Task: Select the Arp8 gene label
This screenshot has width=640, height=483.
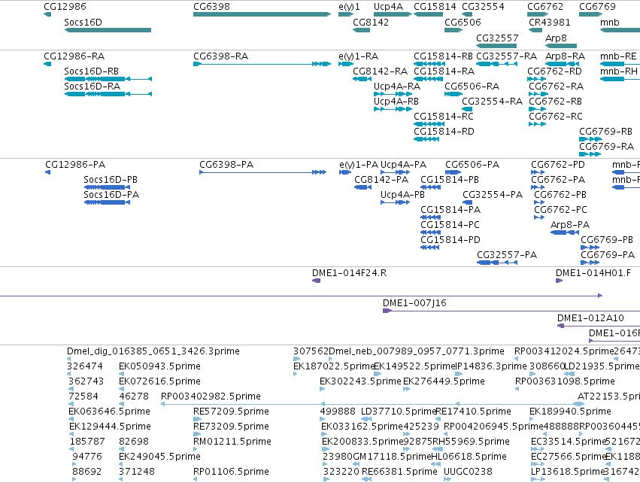Action: click(556, 38)
